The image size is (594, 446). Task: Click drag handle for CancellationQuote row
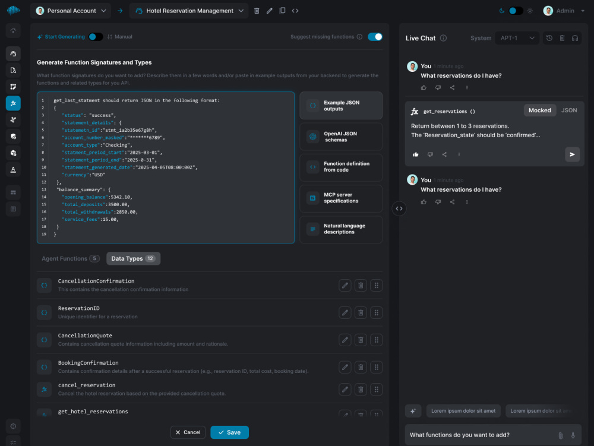(376, 340)
